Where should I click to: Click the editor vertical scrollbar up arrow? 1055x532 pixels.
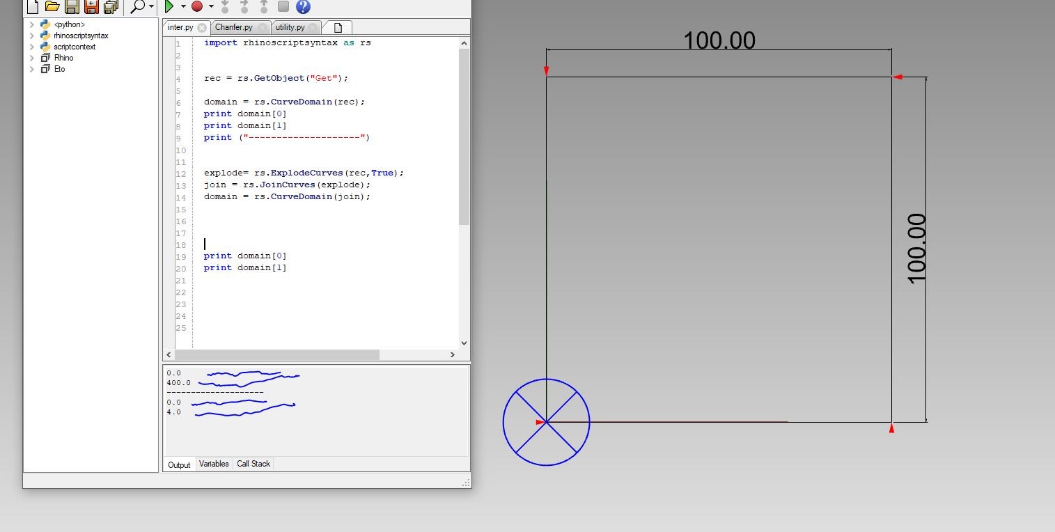[464, 43]
